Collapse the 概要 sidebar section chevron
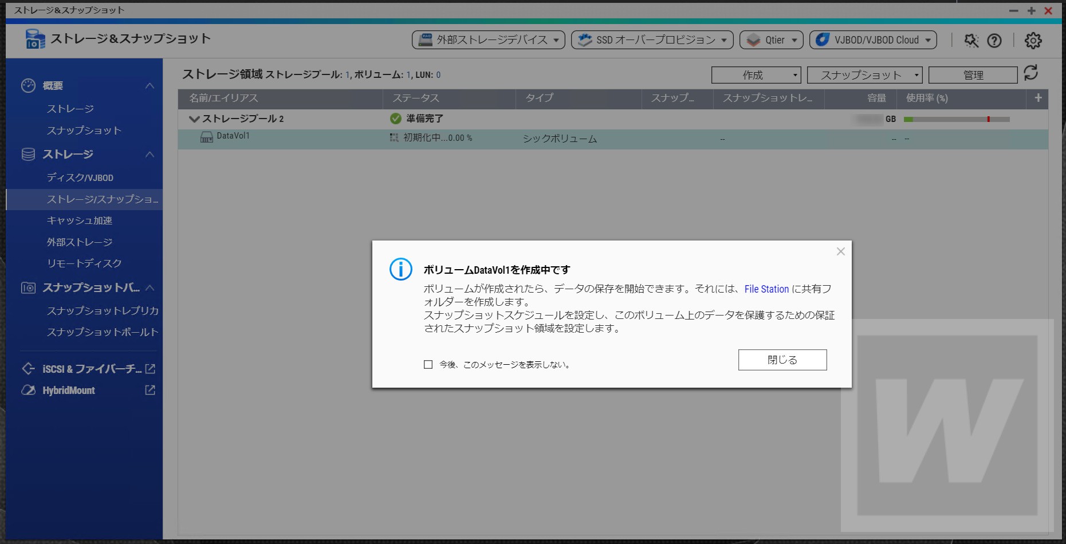The image size is (1066, 544). 150,86
